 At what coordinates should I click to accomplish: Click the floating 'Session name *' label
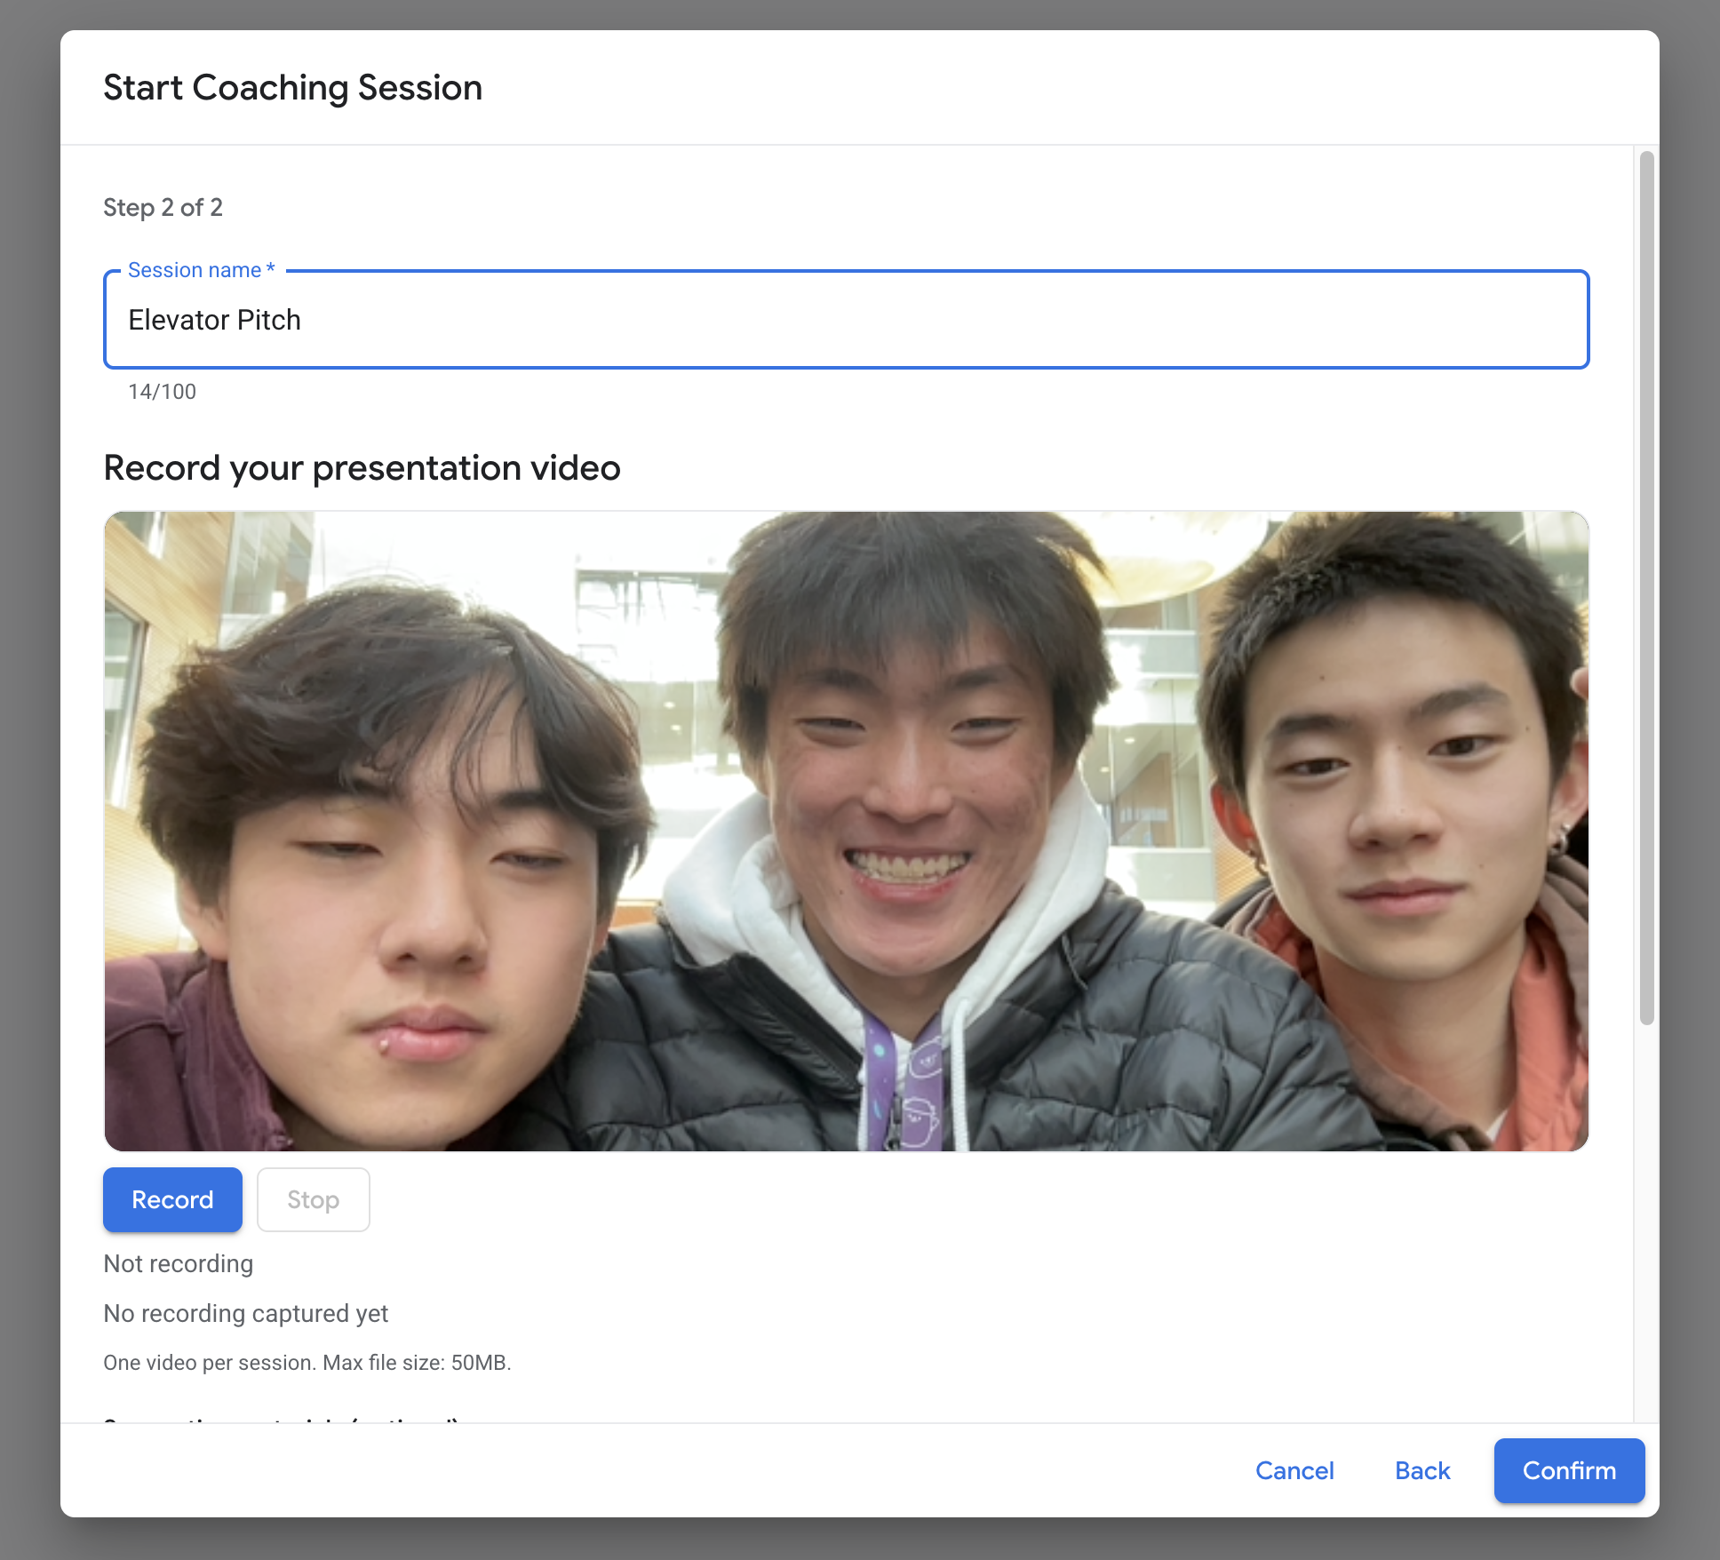tap(201, 270)
